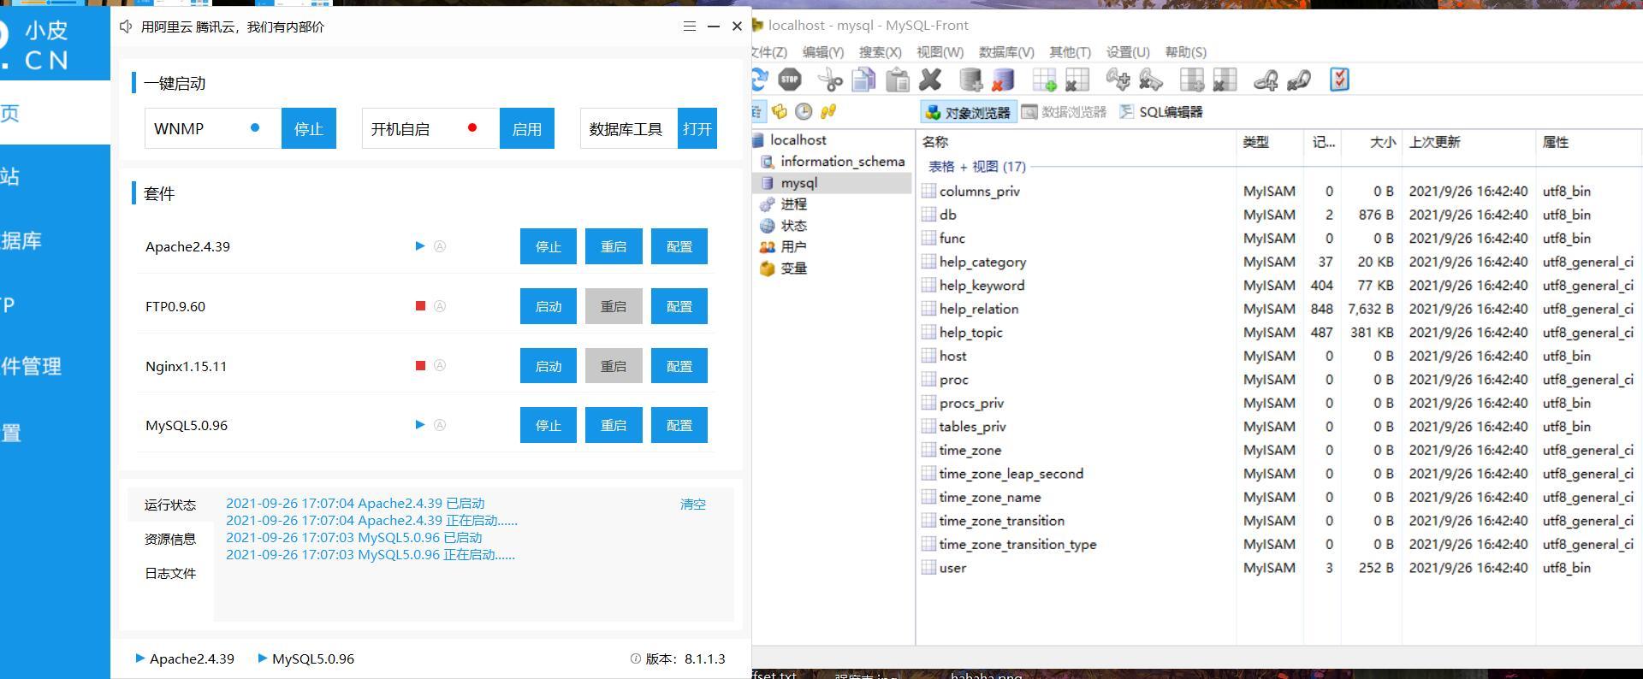Viewport: 1643px width, 679px height.
Task: Click the Copy icon in MySQL-Front toolbar
Action: (864, 80)
